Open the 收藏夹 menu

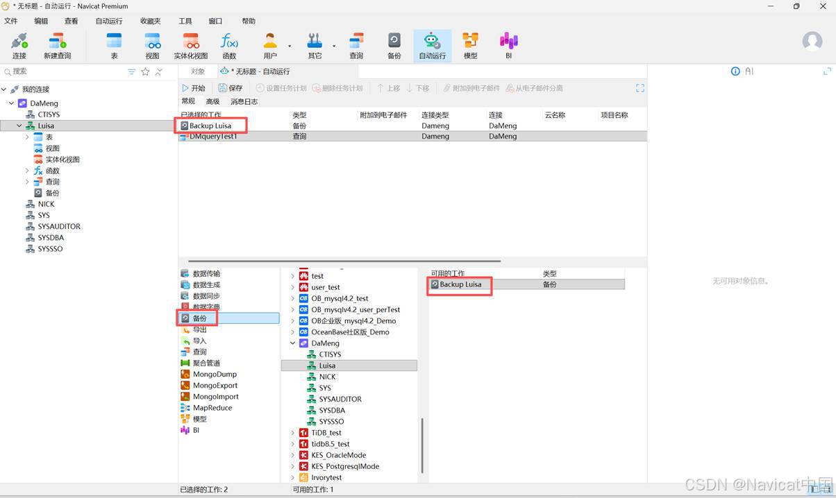click(x=150, y=21)
